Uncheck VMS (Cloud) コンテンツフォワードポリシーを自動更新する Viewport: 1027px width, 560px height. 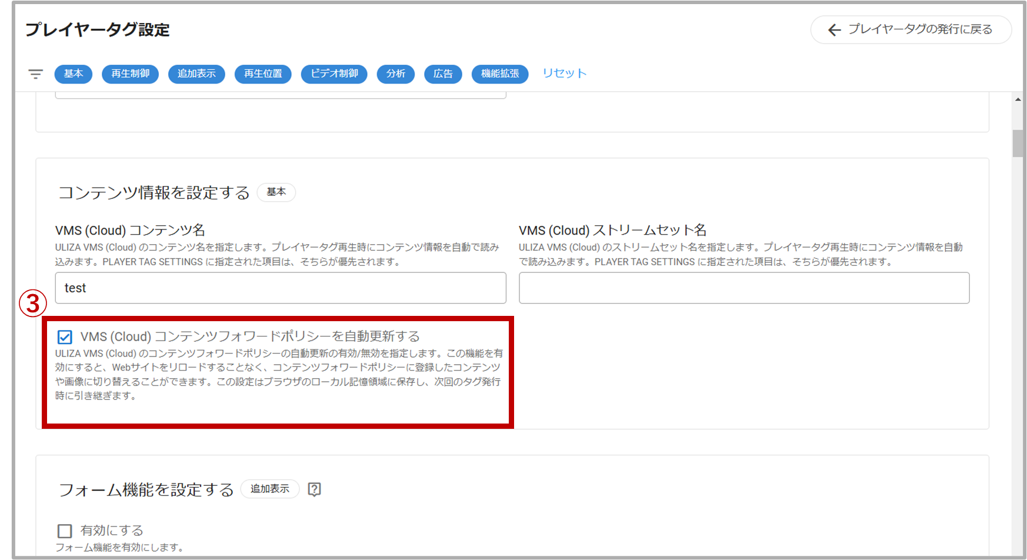(x=65, y=337)
